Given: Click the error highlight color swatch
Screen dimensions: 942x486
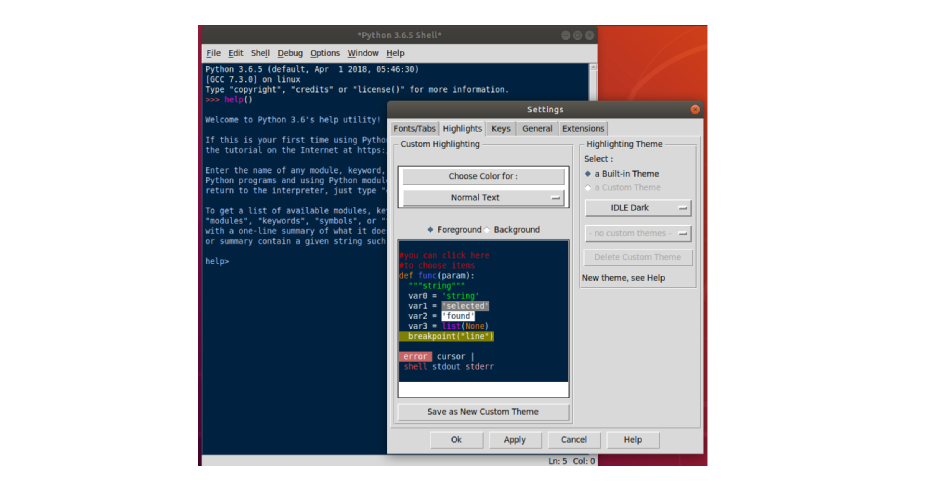Looking at the screenshot, I should pos(414,356).
